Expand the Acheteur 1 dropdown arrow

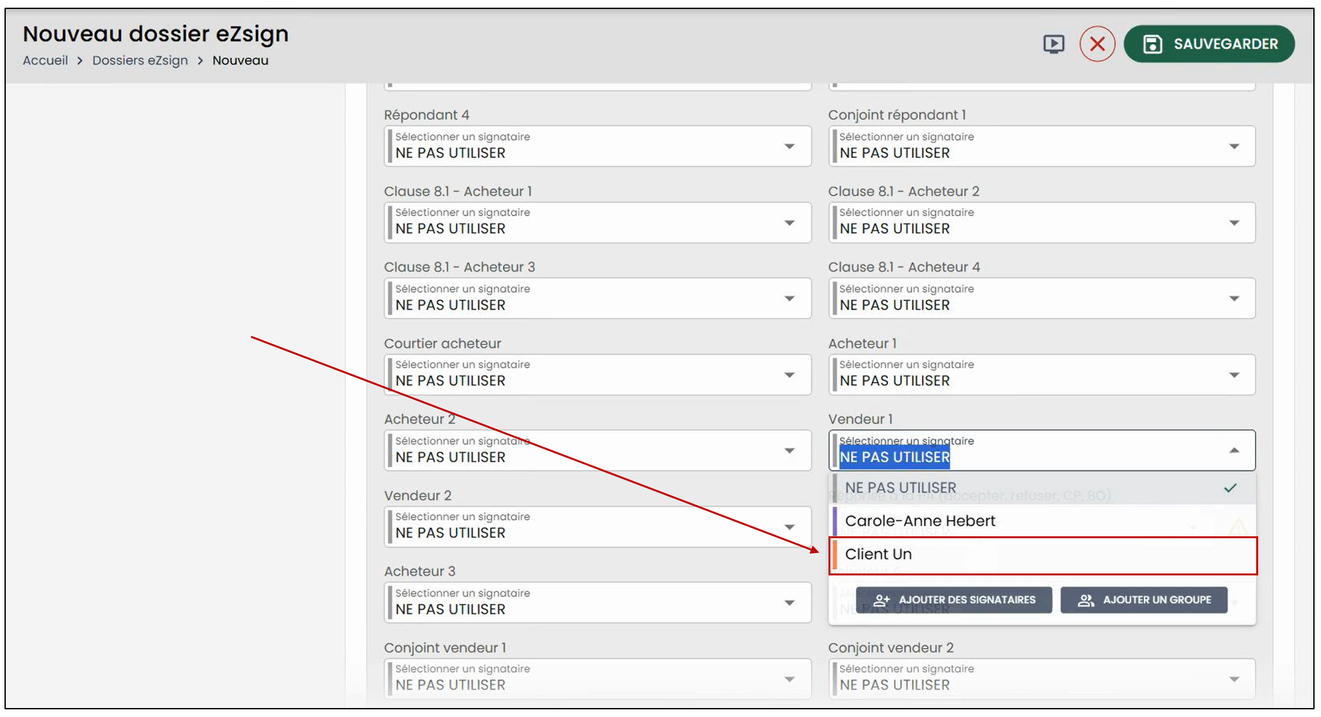pos(1234,375)
